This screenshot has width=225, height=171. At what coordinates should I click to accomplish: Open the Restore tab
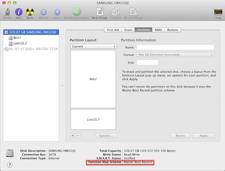point(172,29)
